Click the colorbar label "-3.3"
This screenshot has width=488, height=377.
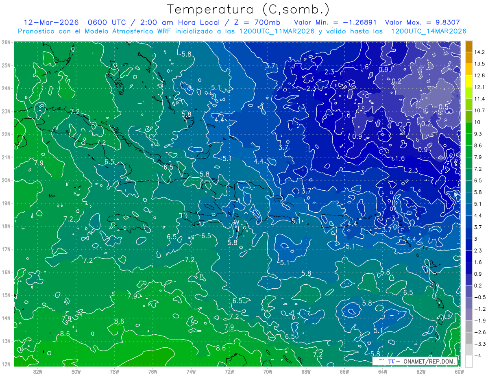point(480,344)
